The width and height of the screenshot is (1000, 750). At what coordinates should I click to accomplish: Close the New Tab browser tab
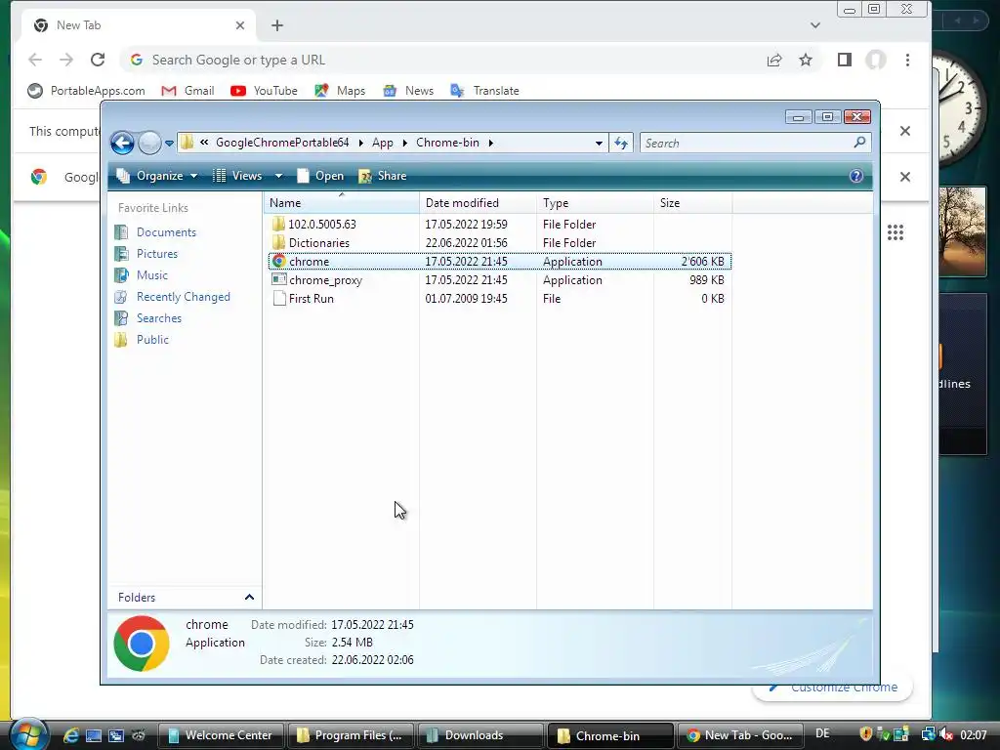(240, 25)
